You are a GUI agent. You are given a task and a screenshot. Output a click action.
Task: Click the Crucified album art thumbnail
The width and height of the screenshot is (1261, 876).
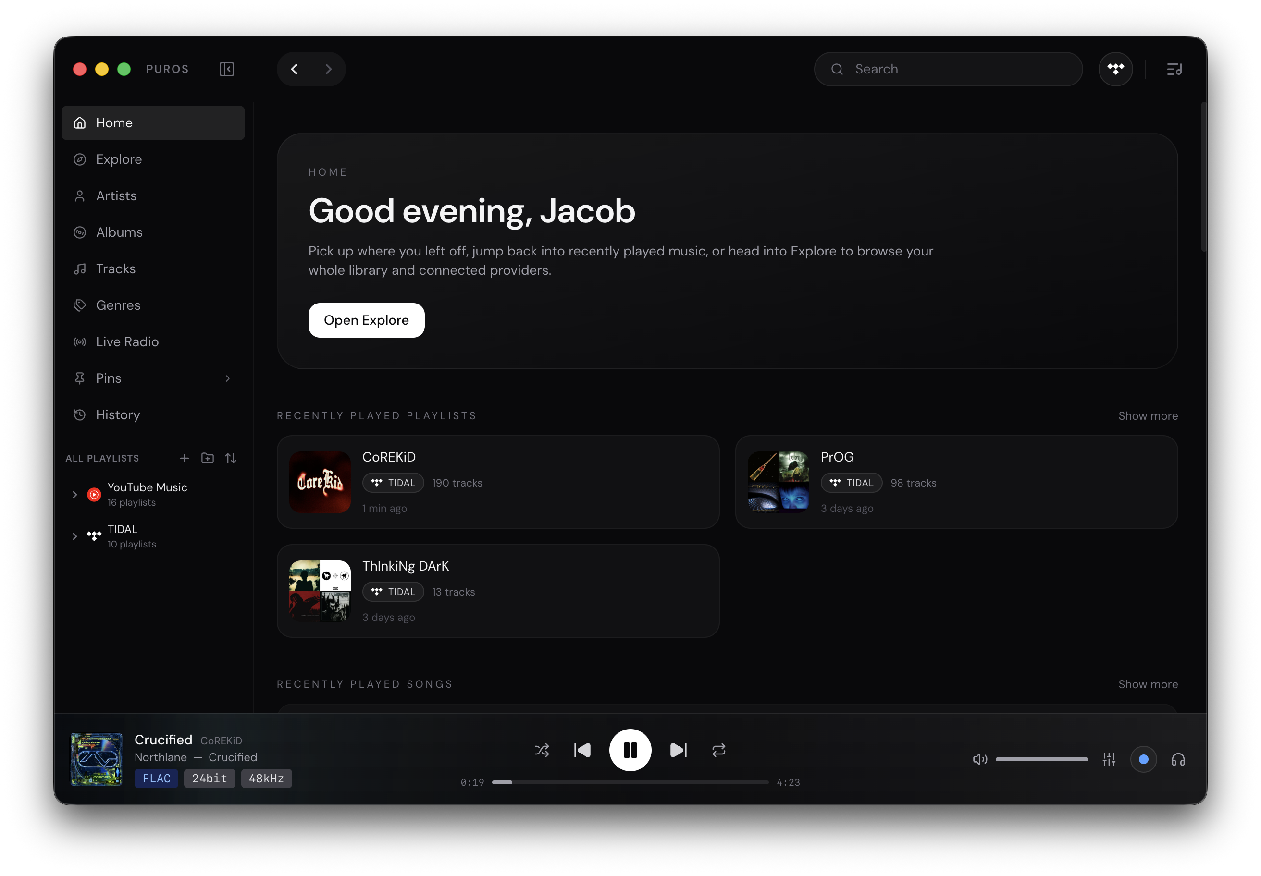pyautogui.click(x=97, y=760)
